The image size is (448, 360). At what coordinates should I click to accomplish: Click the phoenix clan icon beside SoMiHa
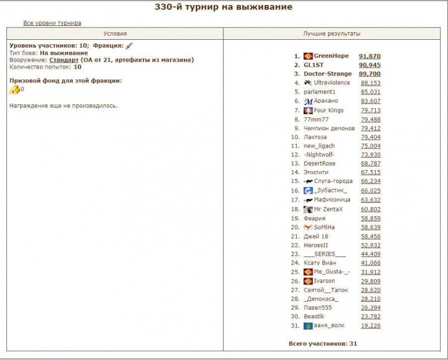(308, 227)
